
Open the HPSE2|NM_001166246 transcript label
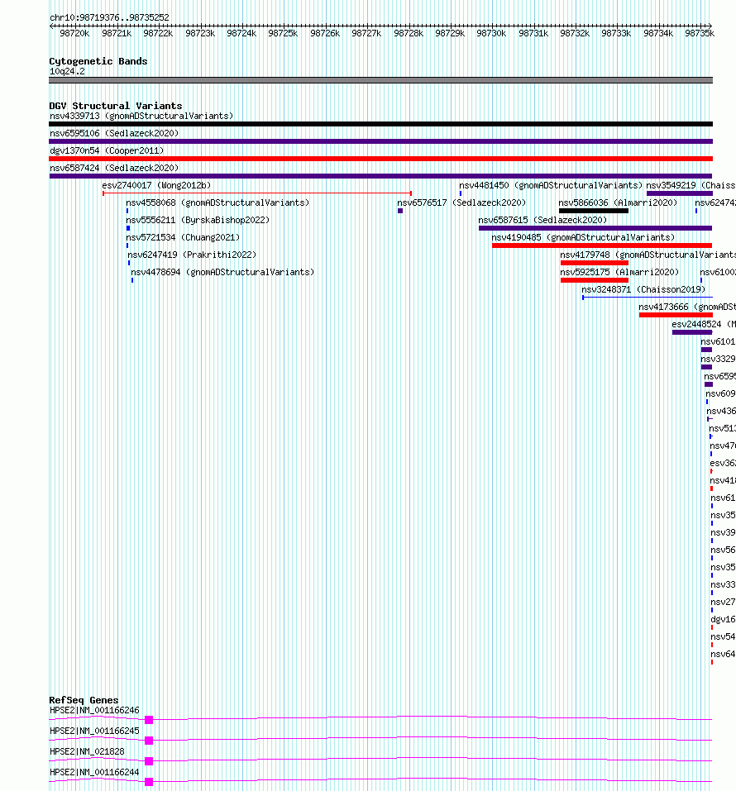click(94, 710)
